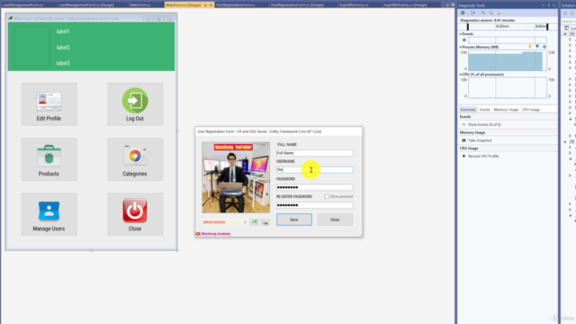576x324 pixels.
Task: Click inside the USERNAME input field
Action: [x=314, y=170]
